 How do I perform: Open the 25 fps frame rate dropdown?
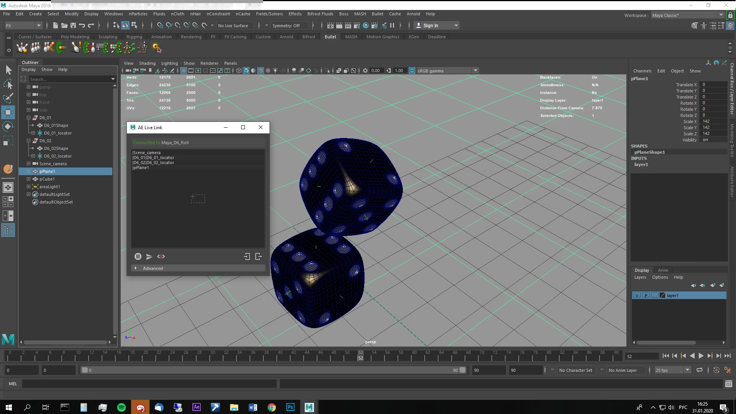point(687,370)
